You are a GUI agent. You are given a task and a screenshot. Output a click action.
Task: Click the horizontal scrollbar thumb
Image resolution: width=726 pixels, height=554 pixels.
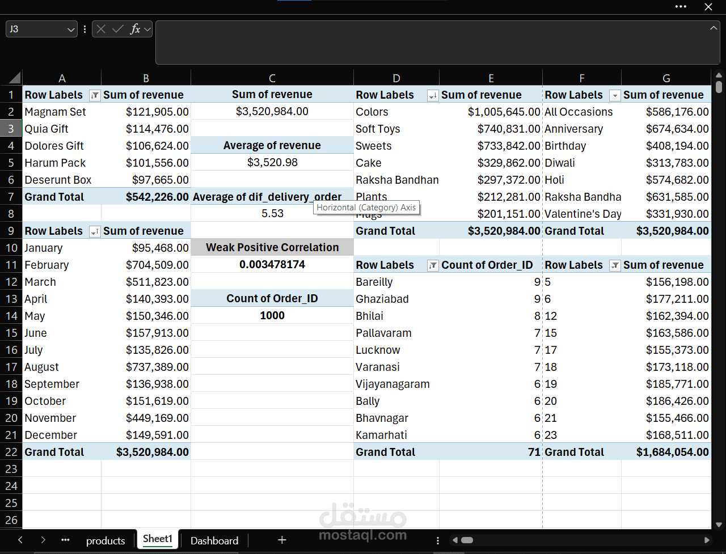(x=467, y=540)
